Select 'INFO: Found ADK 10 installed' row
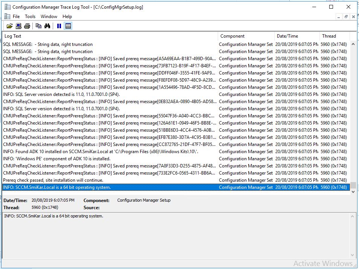359x269 pixels. point(176,152)
